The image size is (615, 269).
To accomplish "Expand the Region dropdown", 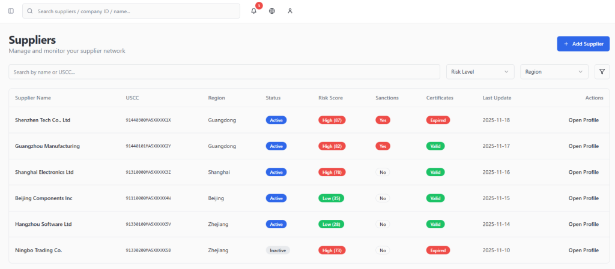I will [554, 72].
